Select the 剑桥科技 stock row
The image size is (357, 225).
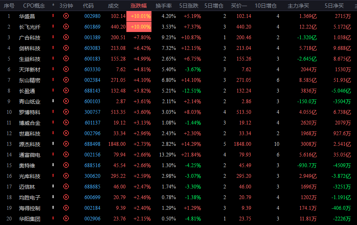178,48
